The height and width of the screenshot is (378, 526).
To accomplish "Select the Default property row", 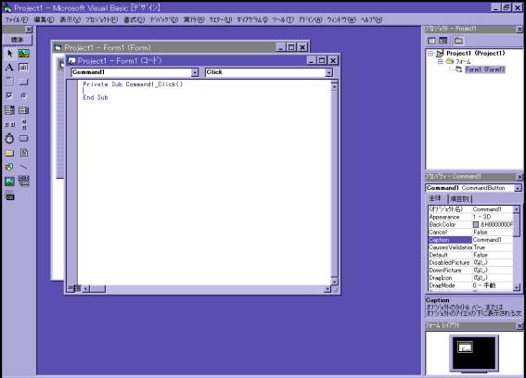I will tap(470, 255).
